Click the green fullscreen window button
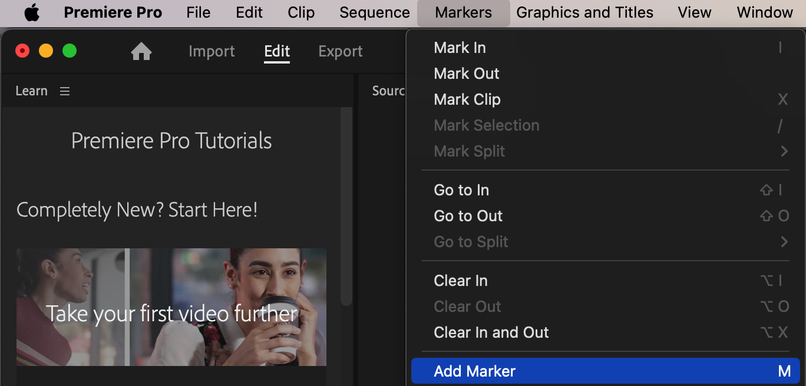806x386 pixels. 70,51
